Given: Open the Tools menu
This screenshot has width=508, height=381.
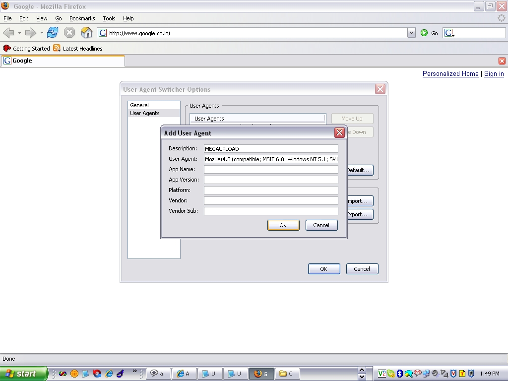Looking at the screenshot, I should (x=109, y=18).
